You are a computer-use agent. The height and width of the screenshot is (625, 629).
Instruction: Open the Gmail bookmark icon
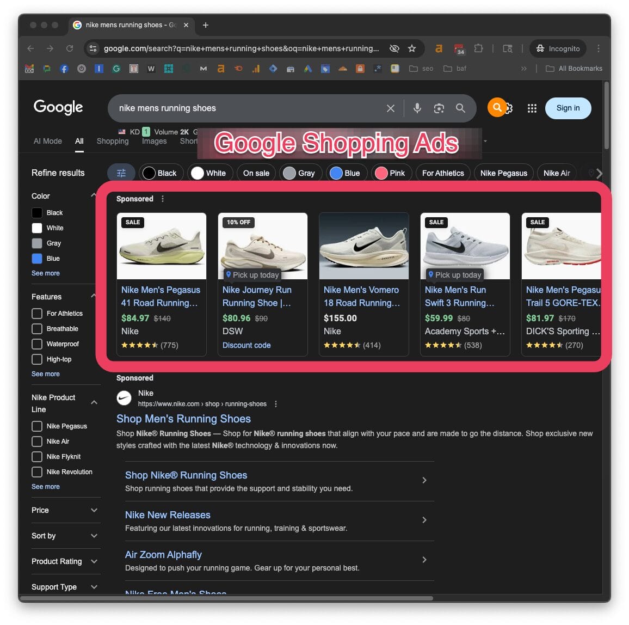point(29,69)
